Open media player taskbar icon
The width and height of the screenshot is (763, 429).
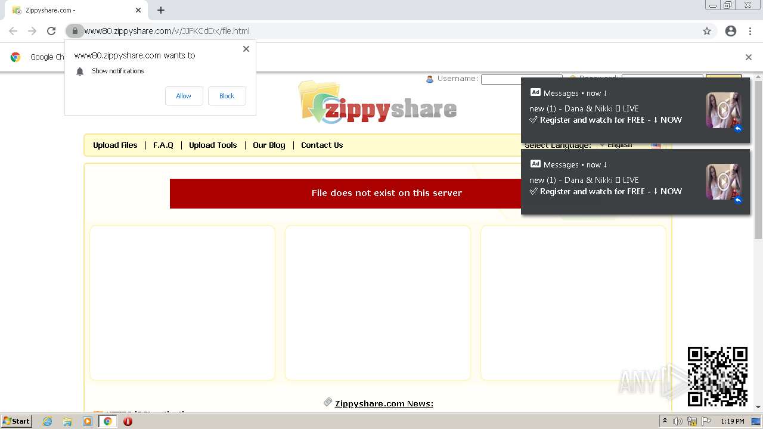88,421
